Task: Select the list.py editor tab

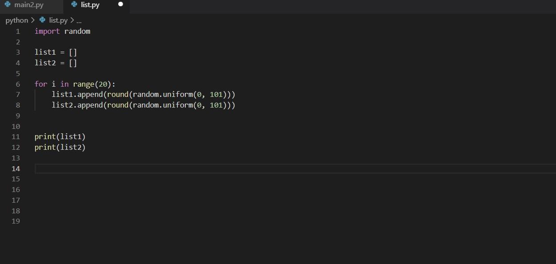Action: pyautogui.click(x=90, y=5)
